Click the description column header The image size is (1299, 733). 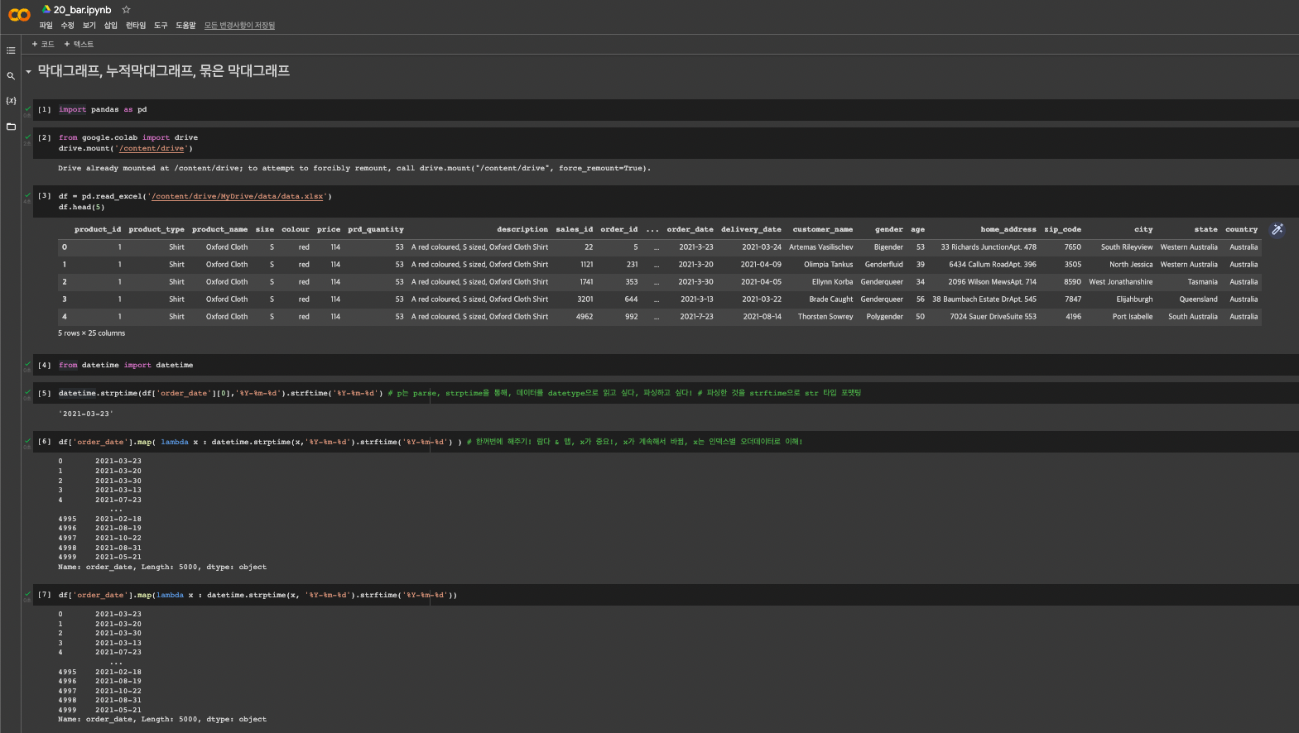pos(522,229)
